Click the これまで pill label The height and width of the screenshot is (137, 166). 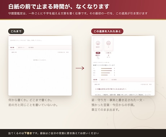16,31
